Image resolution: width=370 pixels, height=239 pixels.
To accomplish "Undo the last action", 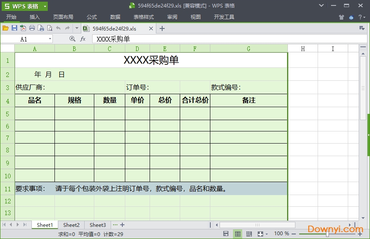I will 58,28.
